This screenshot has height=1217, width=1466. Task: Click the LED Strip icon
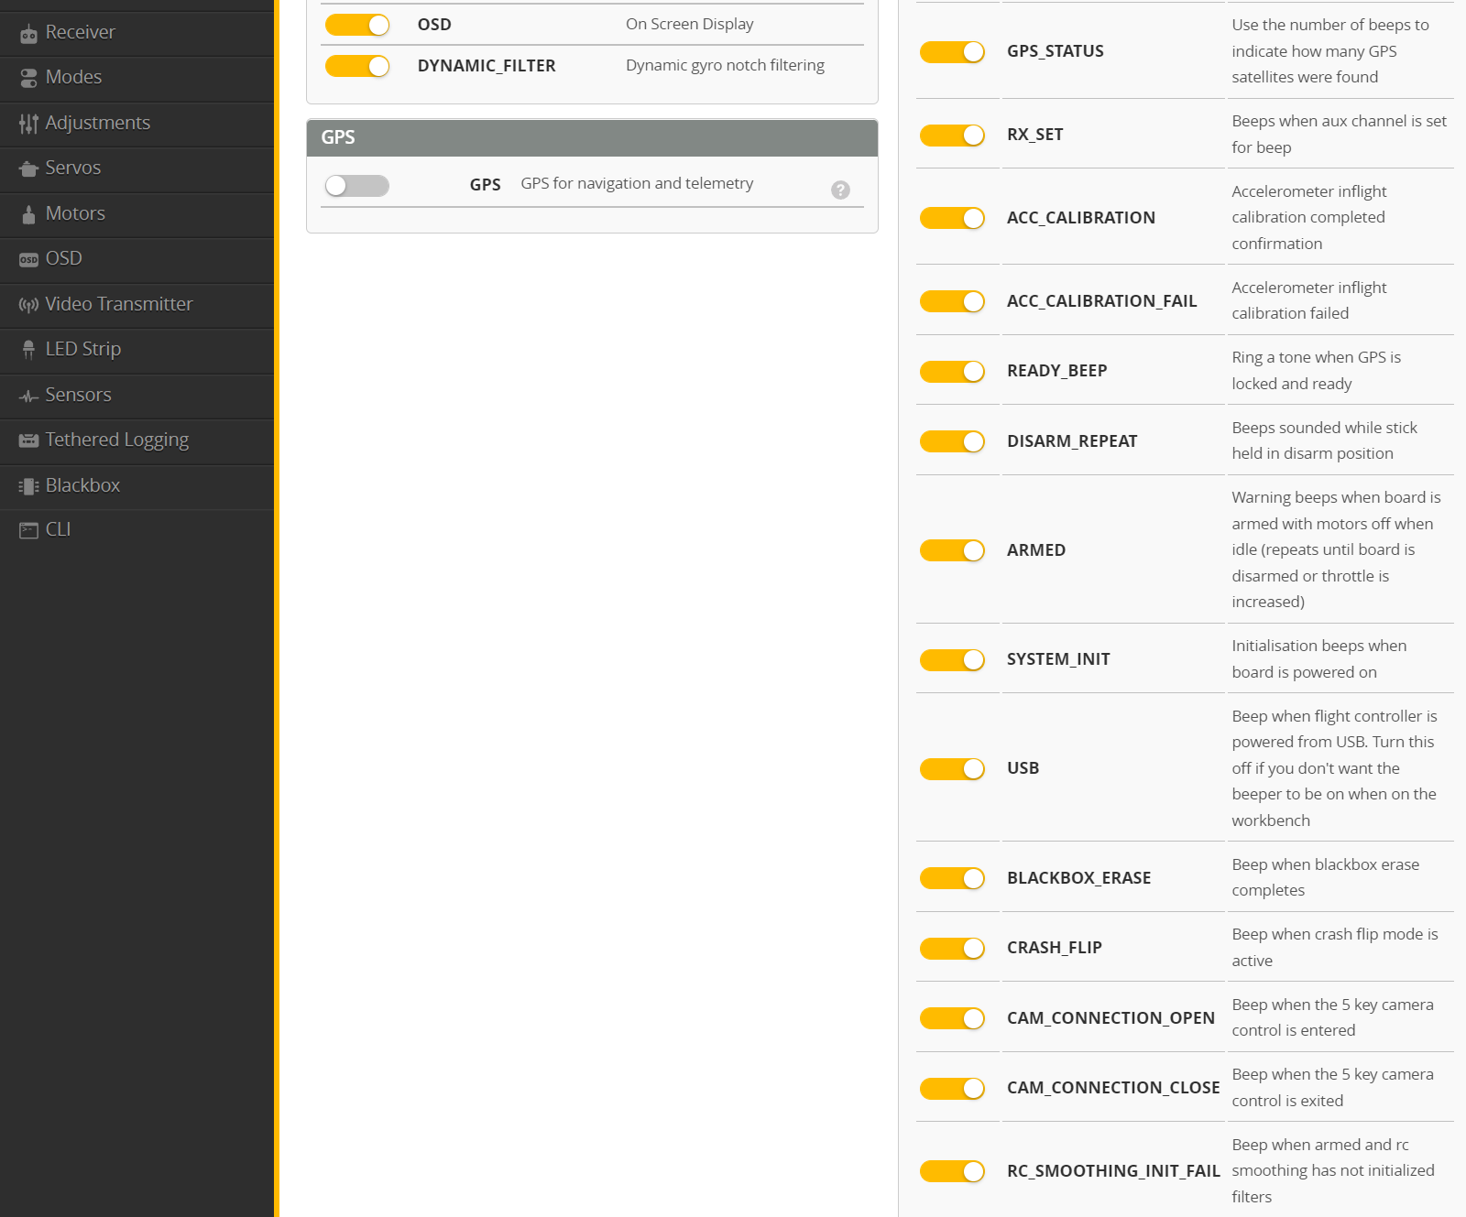point(28,350)
